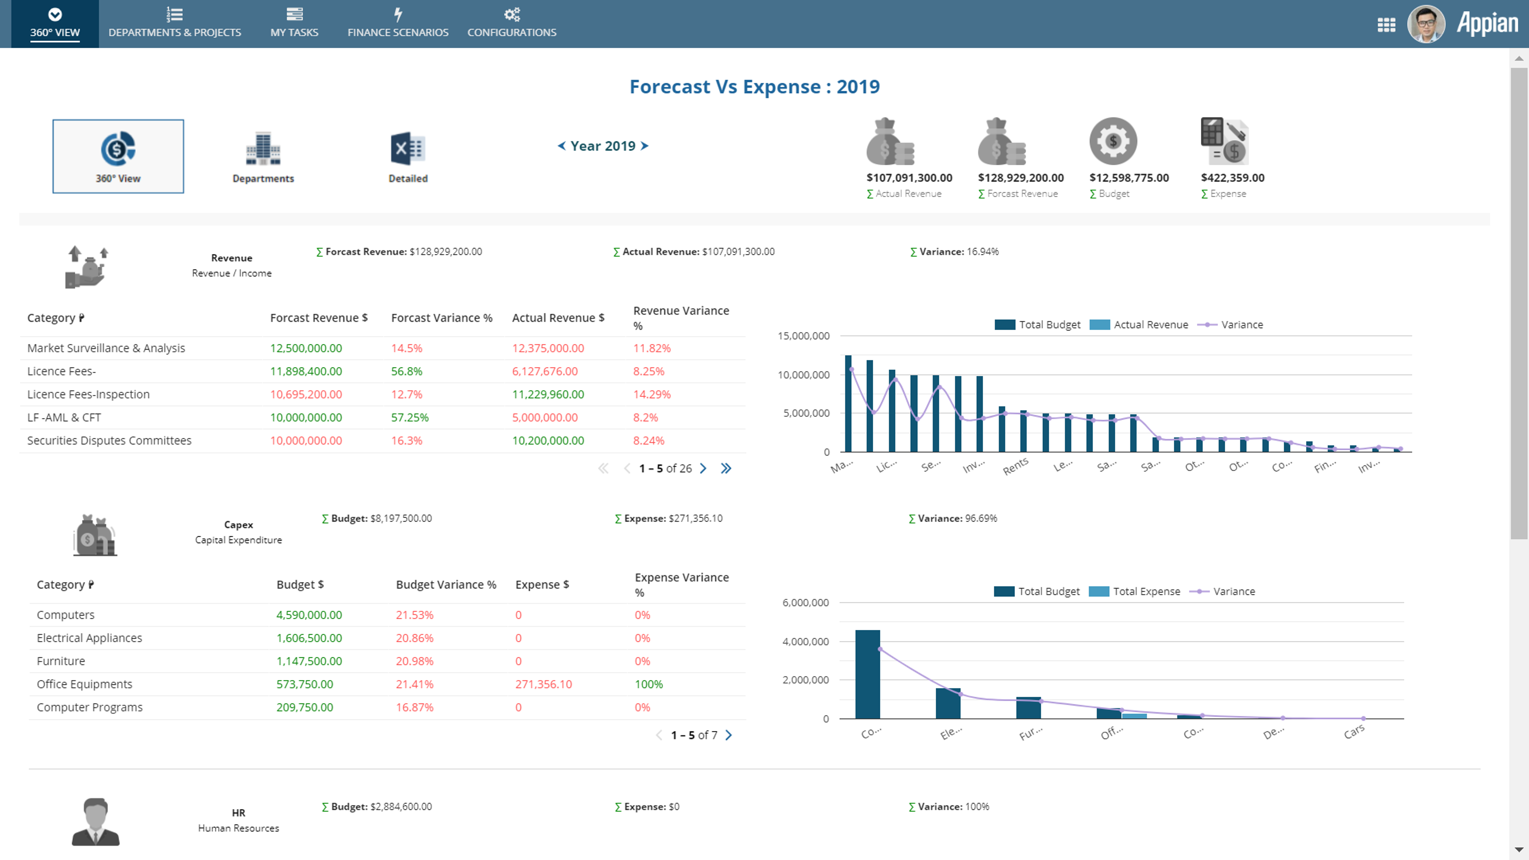Select Computers category row
1529x860 pixels.
click(387, 616)
